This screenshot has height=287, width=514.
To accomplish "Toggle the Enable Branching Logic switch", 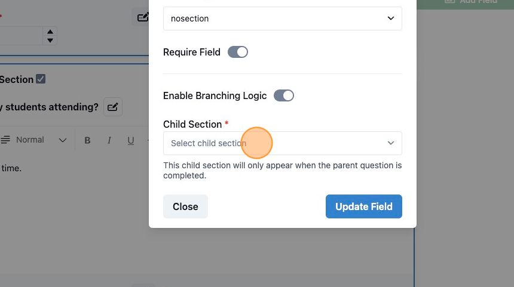I will pos(283,95).
